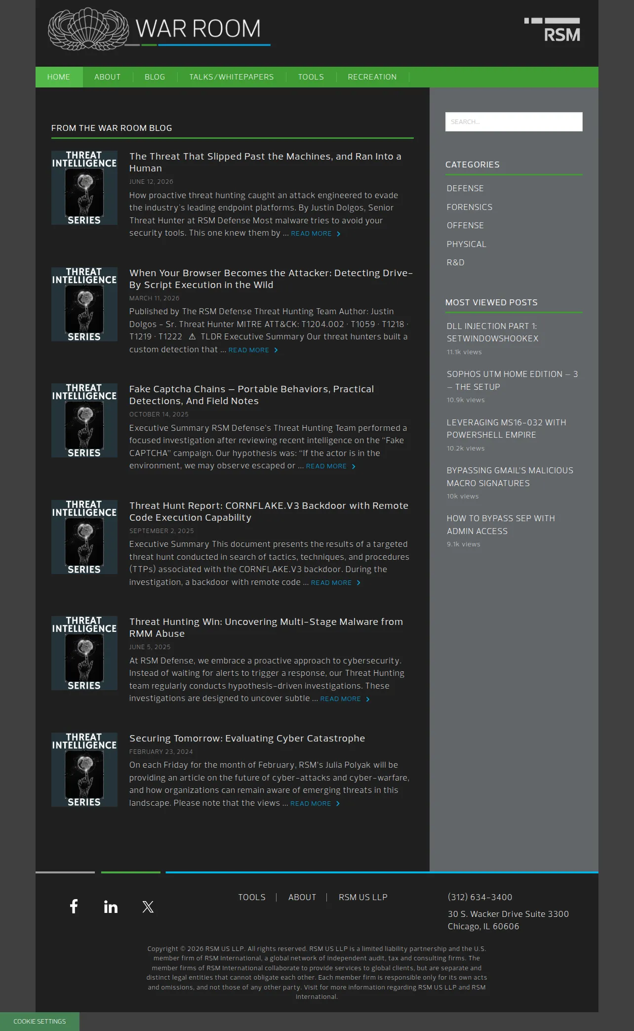Go to the Home menu item

(x=59, y=77)
